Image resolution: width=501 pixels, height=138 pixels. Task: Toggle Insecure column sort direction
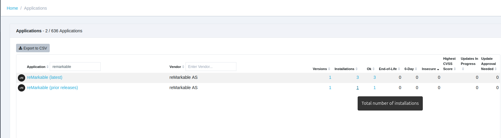click(x=438, y=69)
